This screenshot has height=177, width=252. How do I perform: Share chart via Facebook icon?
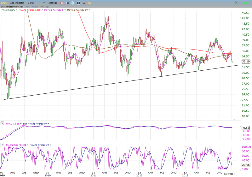[78, 3]
